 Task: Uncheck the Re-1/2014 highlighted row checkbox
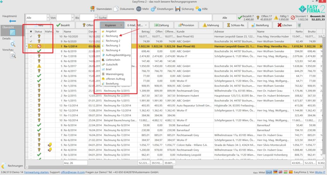pos(31,46)
